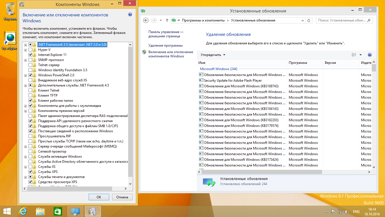Enable the Telnet-сервер checkbox

click(x=30, y=65)
